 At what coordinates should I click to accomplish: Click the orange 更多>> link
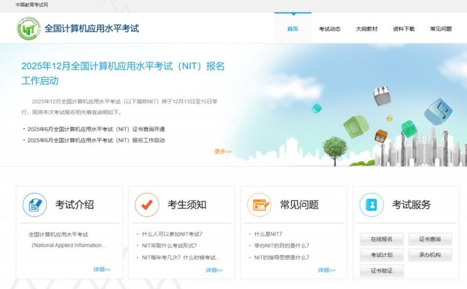coord(223,151)
